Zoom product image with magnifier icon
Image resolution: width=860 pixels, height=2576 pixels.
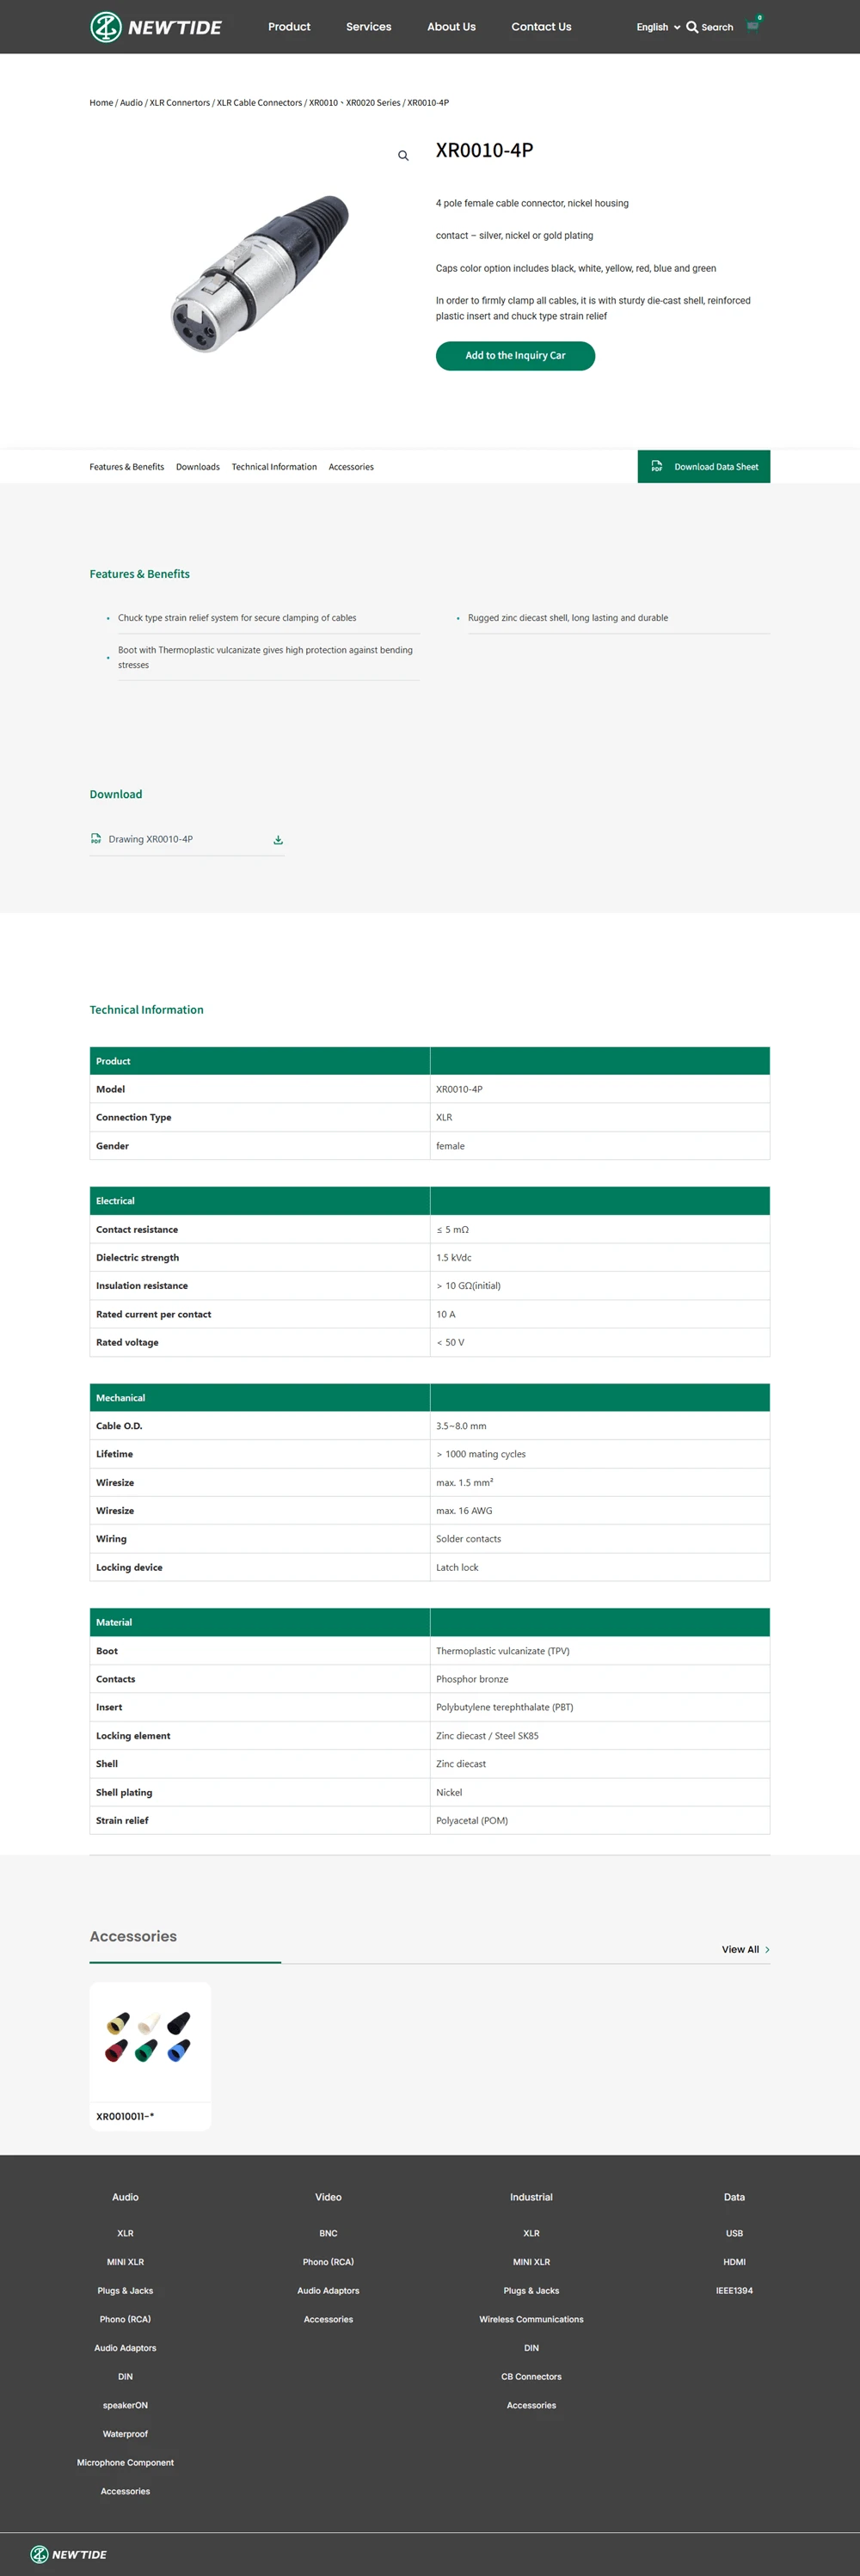(403, 156)
